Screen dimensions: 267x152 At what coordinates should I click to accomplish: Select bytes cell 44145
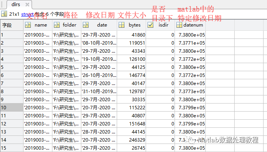click(131, 132)
